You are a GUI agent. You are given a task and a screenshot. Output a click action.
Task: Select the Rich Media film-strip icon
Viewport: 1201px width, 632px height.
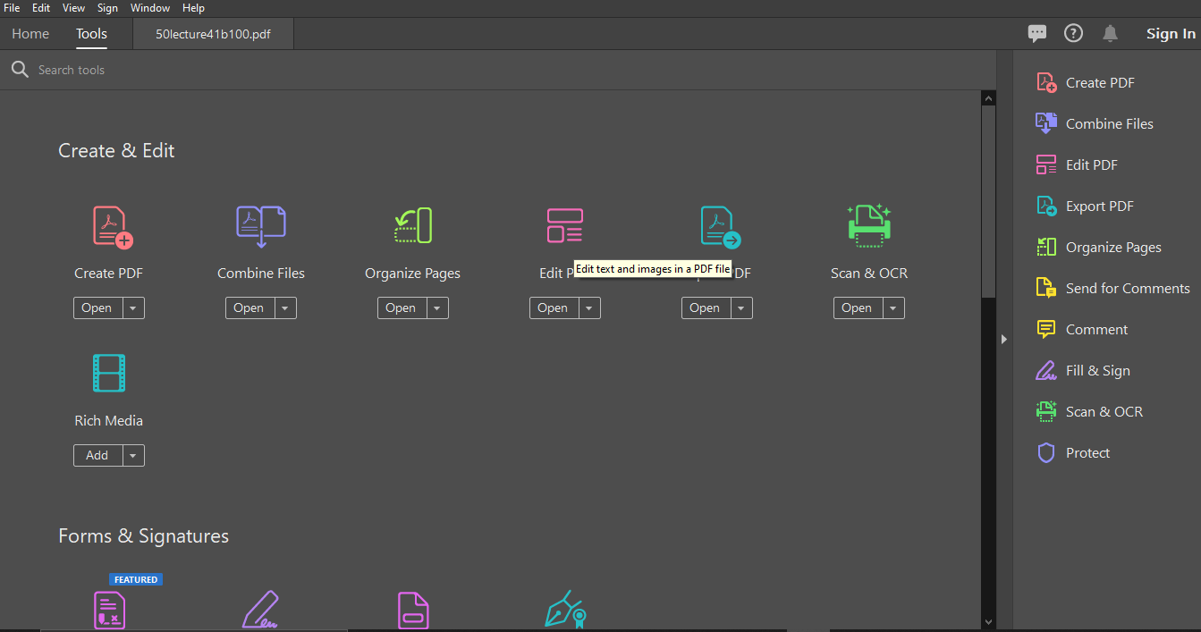tap(109, 373)
